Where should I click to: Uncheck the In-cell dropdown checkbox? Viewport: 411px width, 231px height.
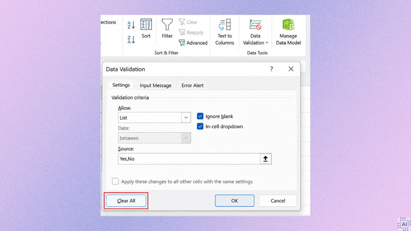coord(200,126)
